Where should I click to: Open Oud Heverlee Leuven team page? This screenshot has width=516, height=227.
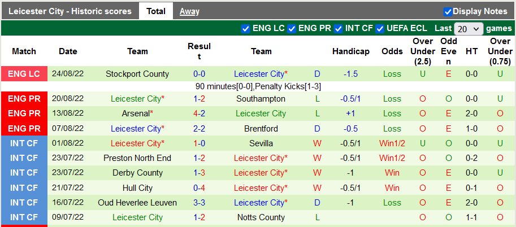[x=137, y=202]
